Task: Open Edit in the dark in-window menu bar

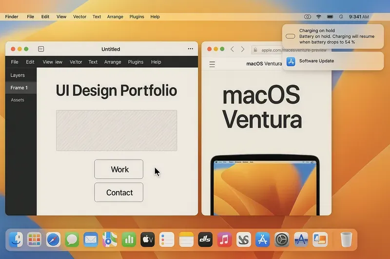Action: (x=30, y=62)
